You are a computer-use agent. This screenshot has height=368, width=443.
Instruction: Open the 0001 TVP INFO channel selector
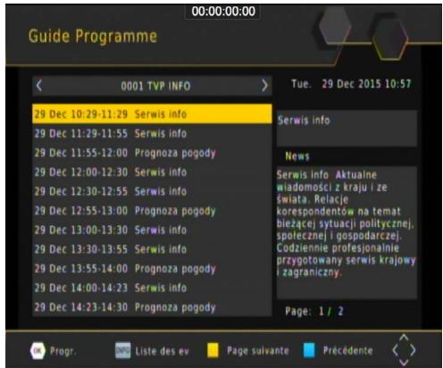coord(152,86)
